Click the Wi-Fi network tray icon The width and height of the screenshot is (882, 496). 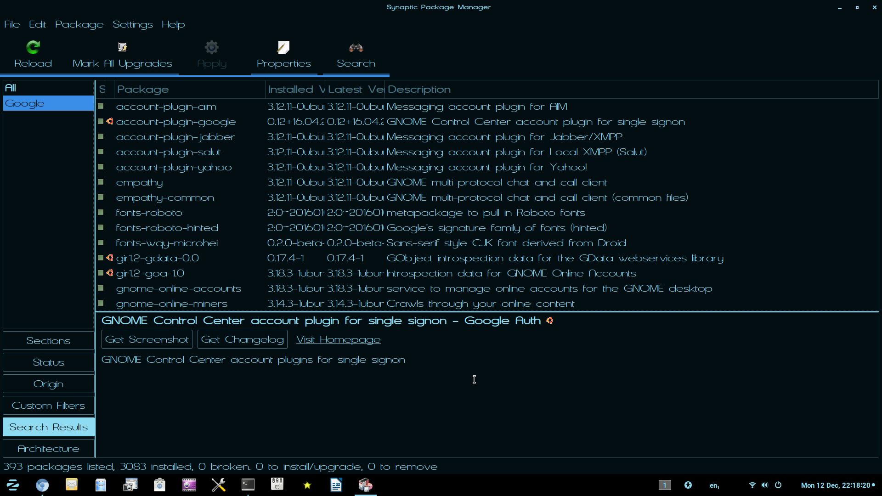point(752,485)
